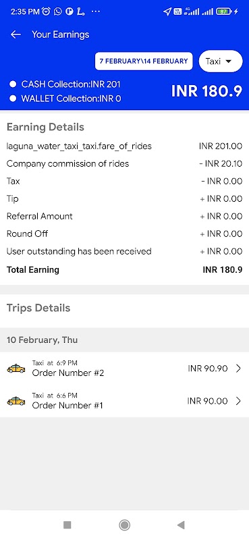Tap the INR 180.9 header total

pyautogui.click(x=207, y=91)
